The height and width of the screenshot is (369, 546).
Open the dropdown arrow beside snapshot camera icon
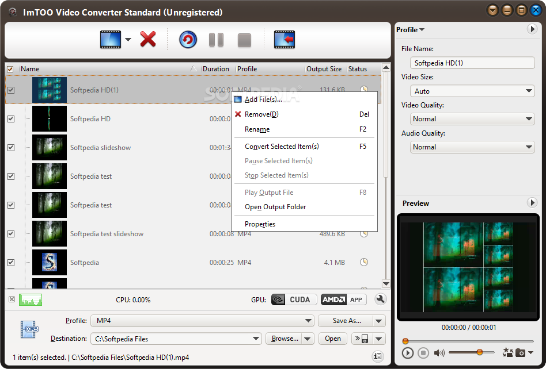pyautogui.click(x=530, y=353)
